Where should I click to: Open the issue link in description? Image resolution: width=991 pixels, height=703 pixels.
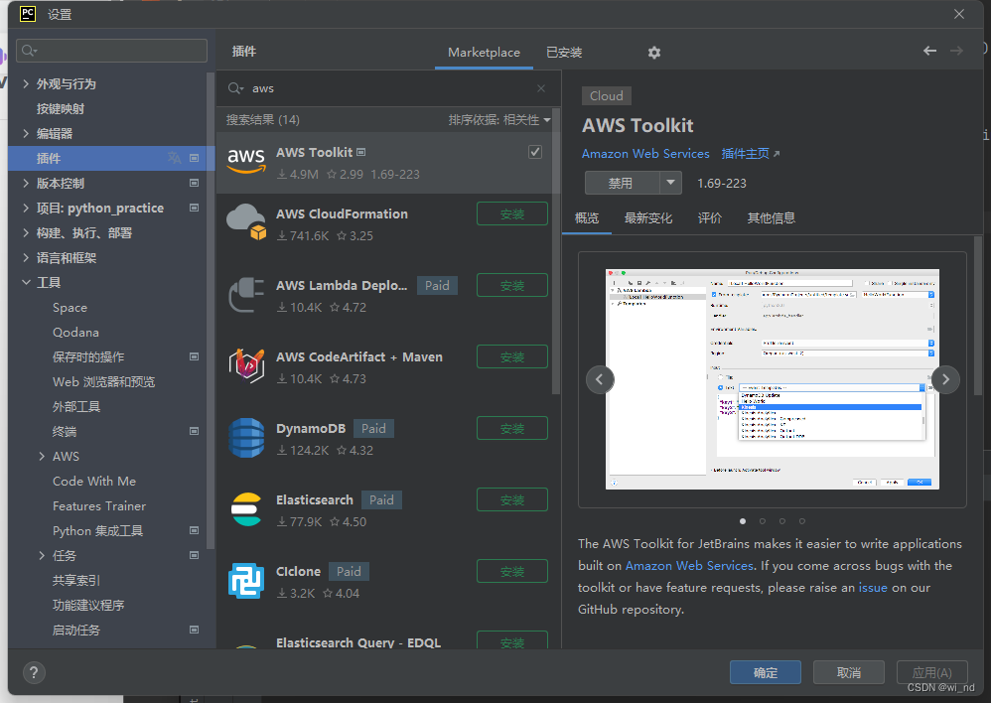tap(873, 587)
